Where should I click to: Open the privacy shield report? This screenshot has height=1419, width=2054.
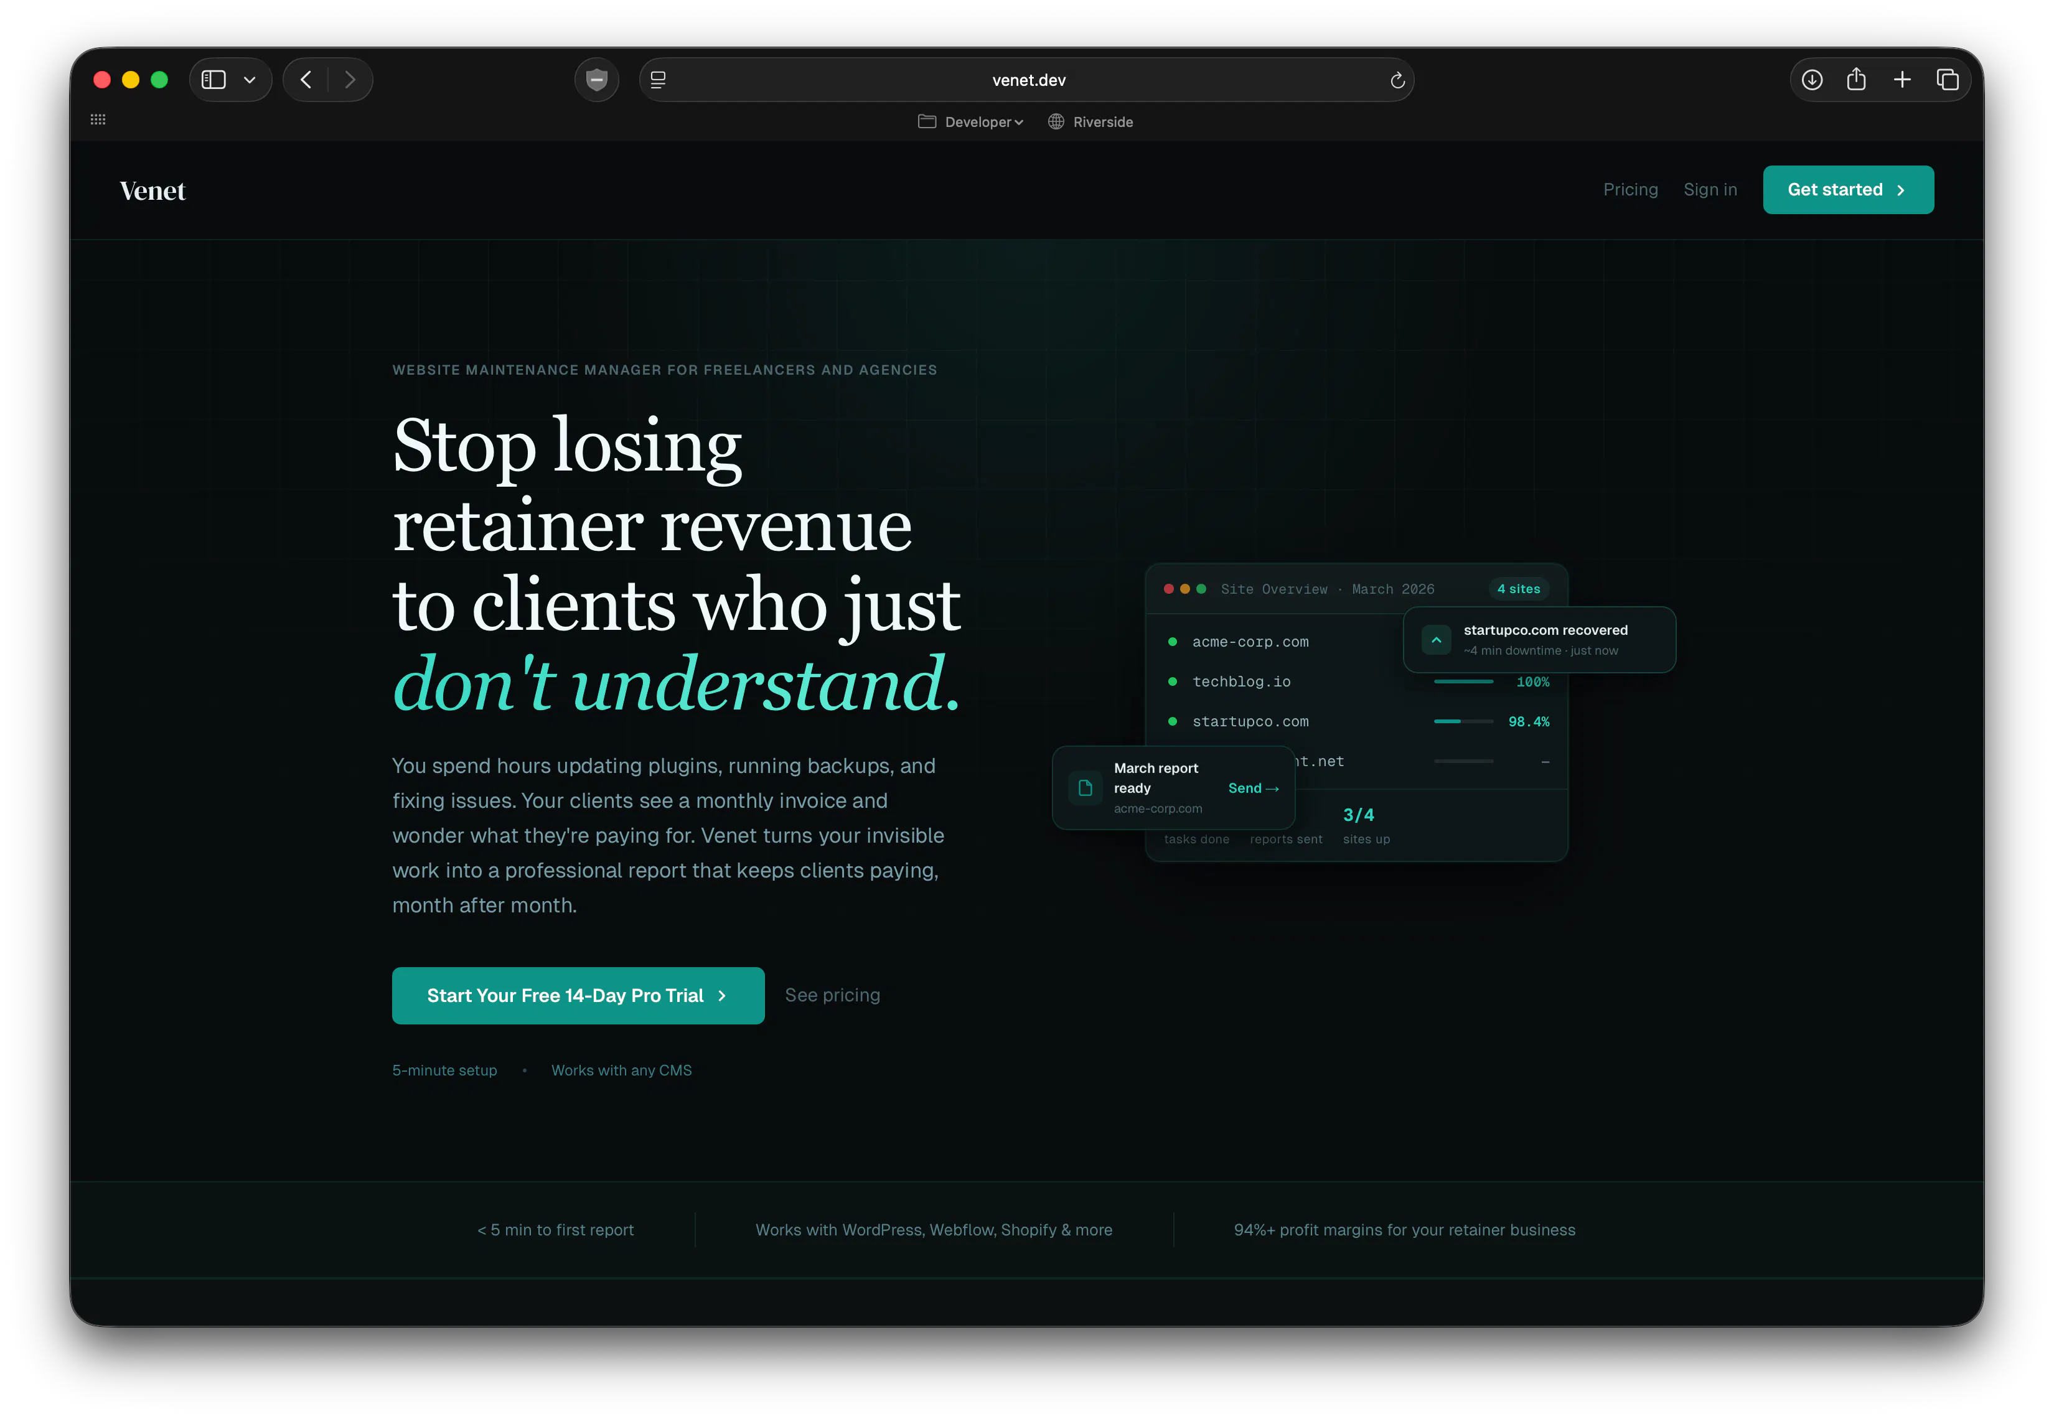click(597, 80)
